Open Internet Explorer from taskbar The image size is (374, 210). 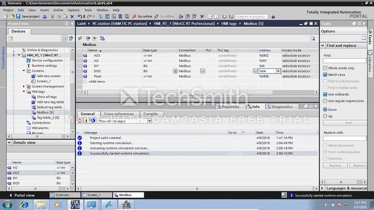pyautogui.click(x=25, y=205)
